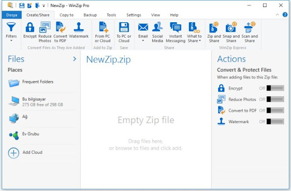Open quick access toolbar customize arrow
Viewport: 291px width, 191px height.
pyautogui.click(x=44, y=6)
